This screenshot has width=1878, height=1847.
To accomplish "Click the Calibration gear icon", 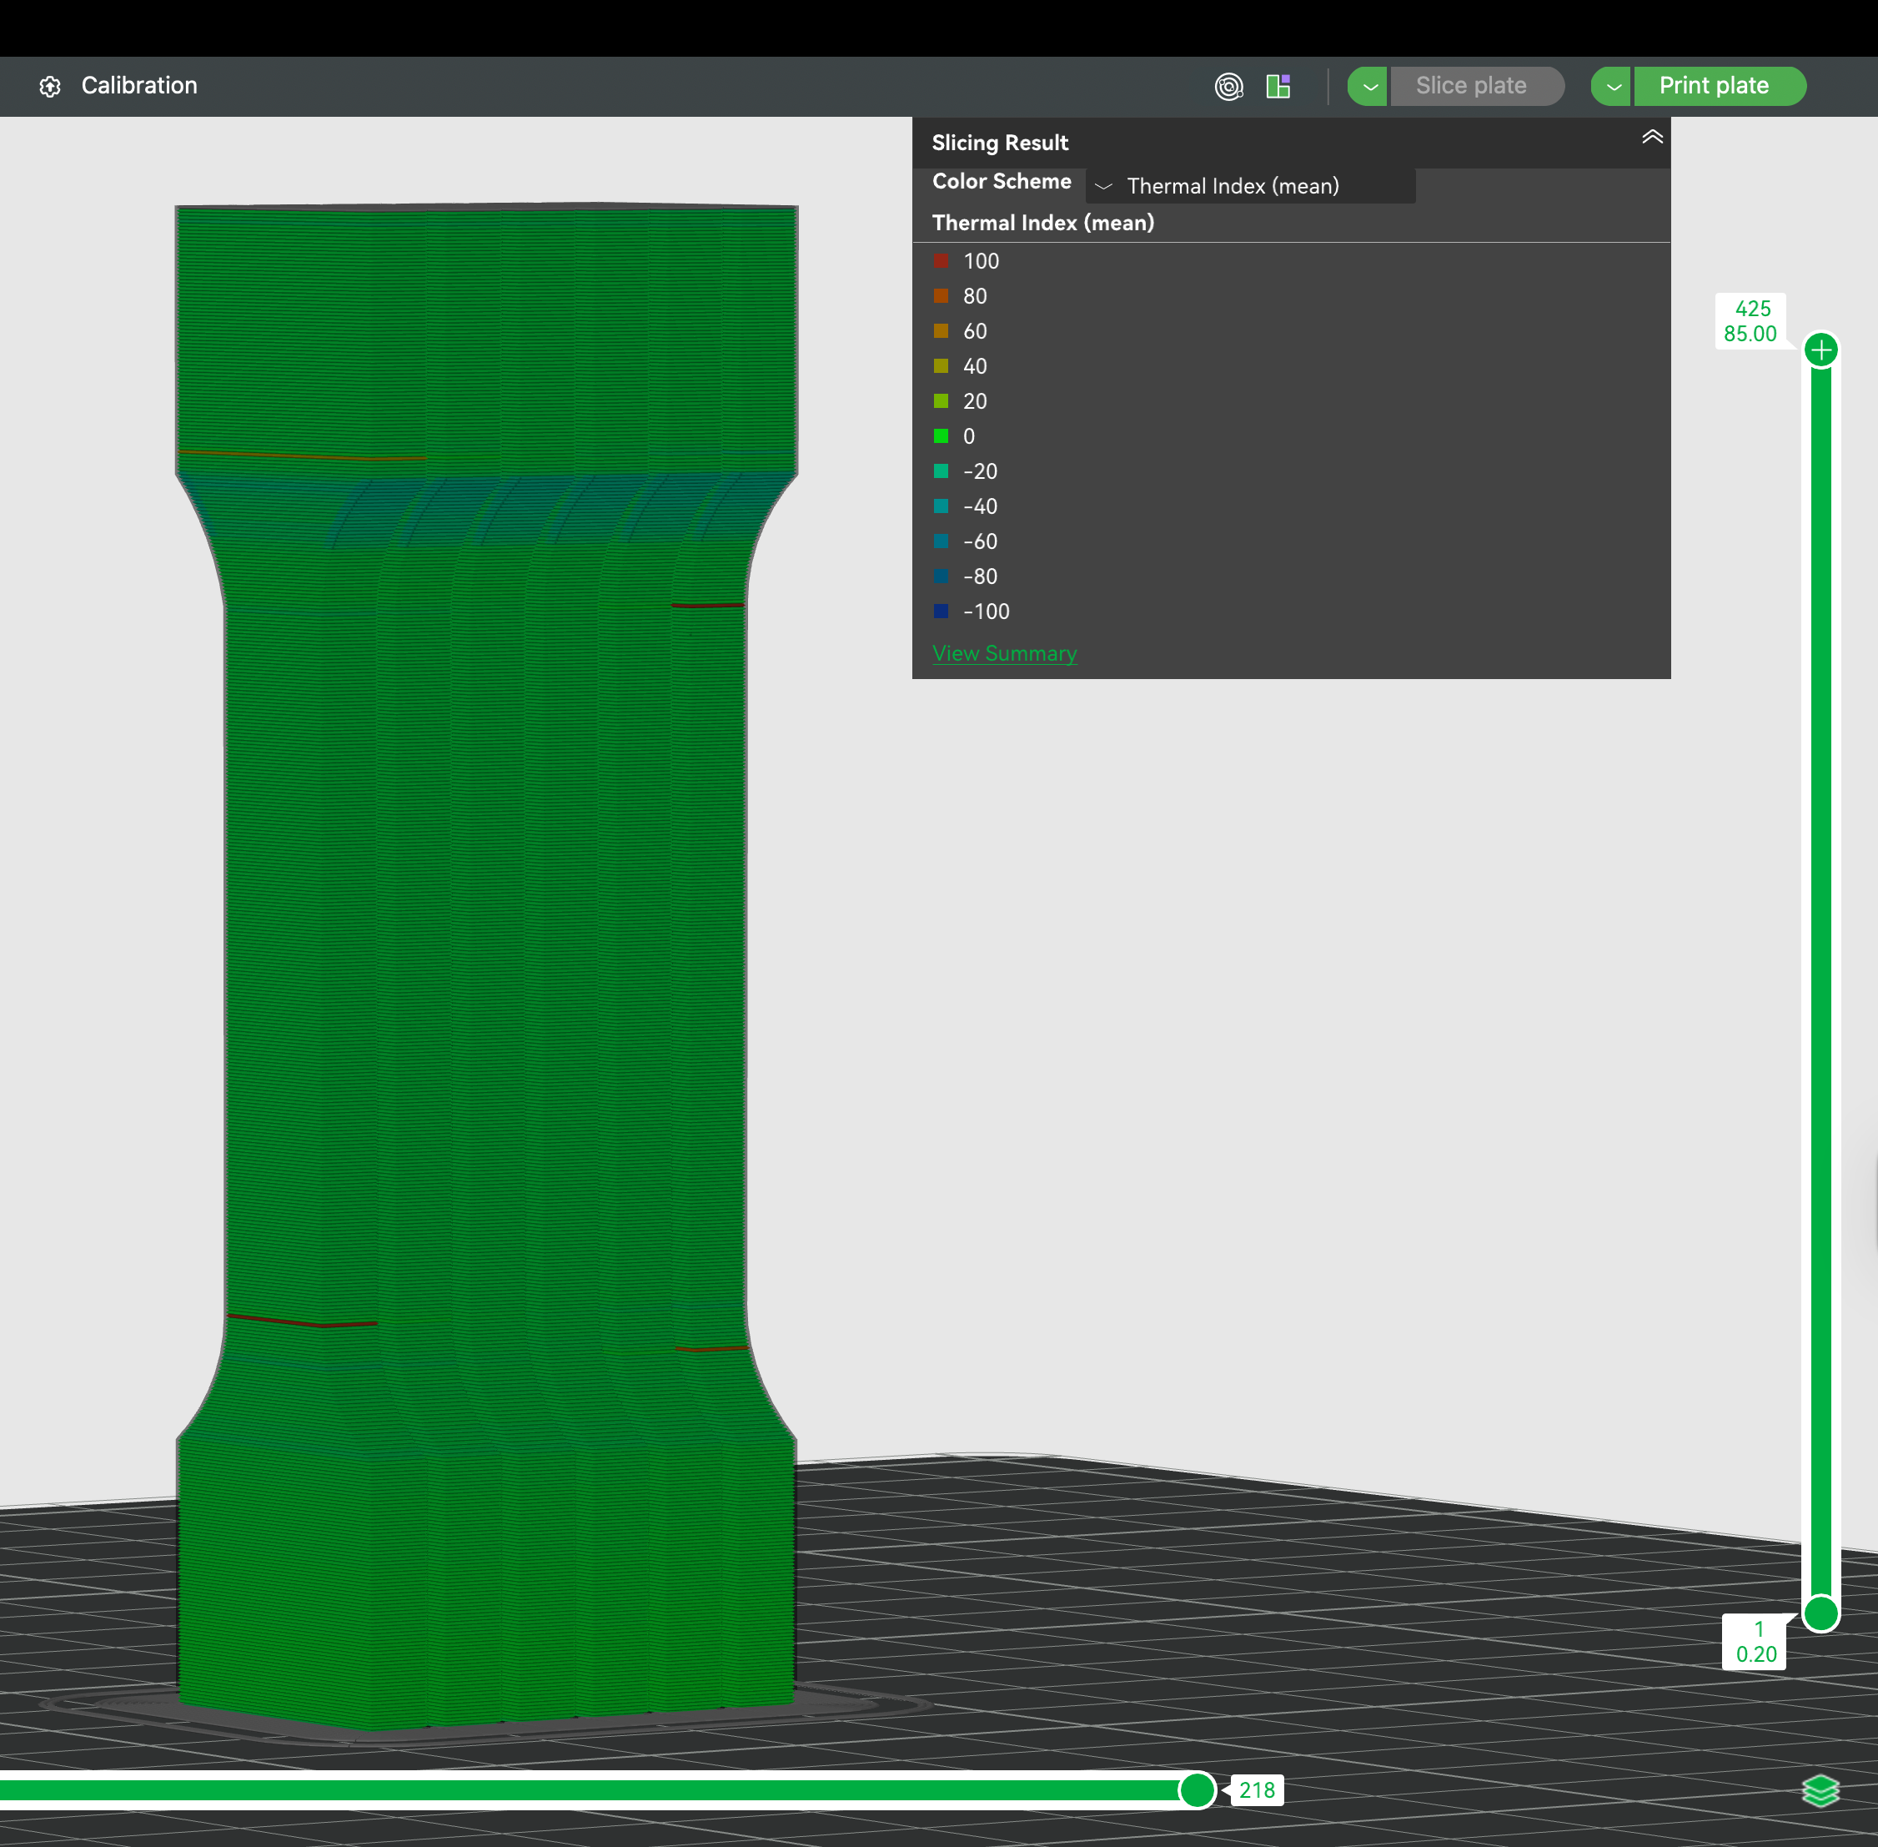I will (50, 86).
